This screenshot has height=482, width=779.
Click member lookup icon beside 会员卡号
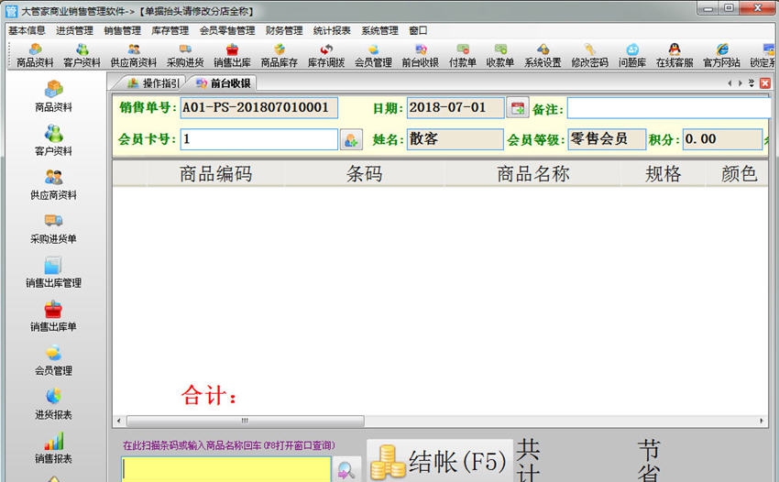(351, 139)
